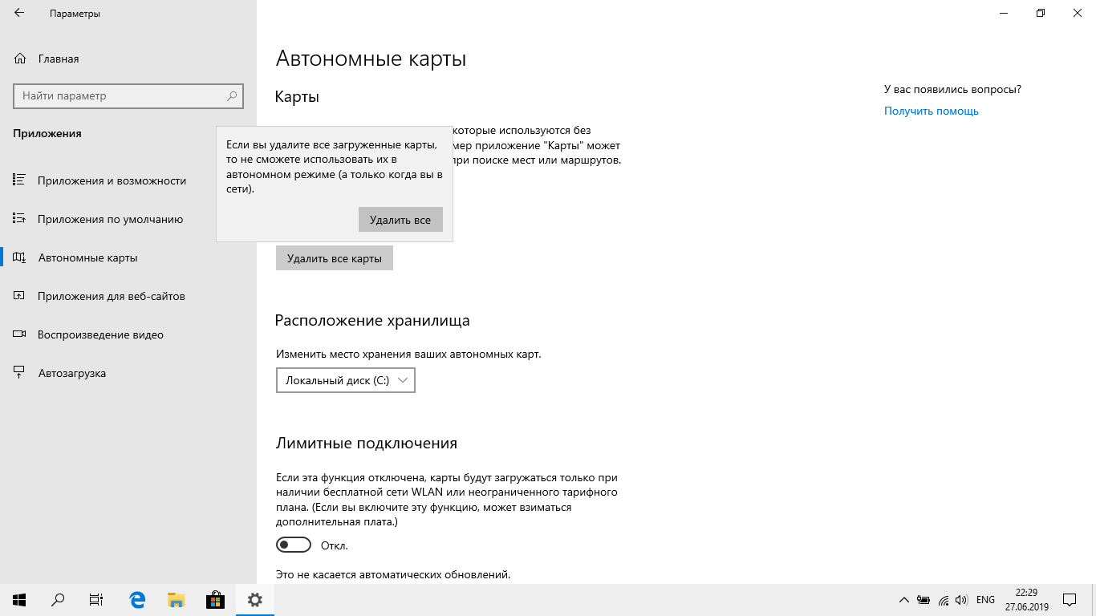Click the Воспроизведение видео icon

pos(19,334)
